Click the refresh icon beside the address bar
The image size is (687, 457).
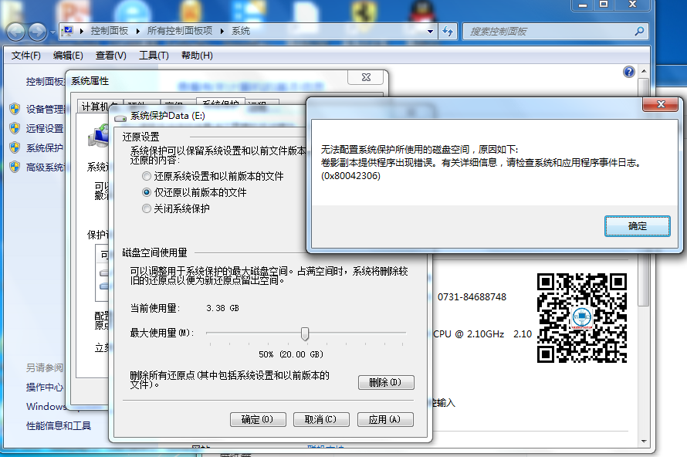pyautogui.click(x=448, y=32)
